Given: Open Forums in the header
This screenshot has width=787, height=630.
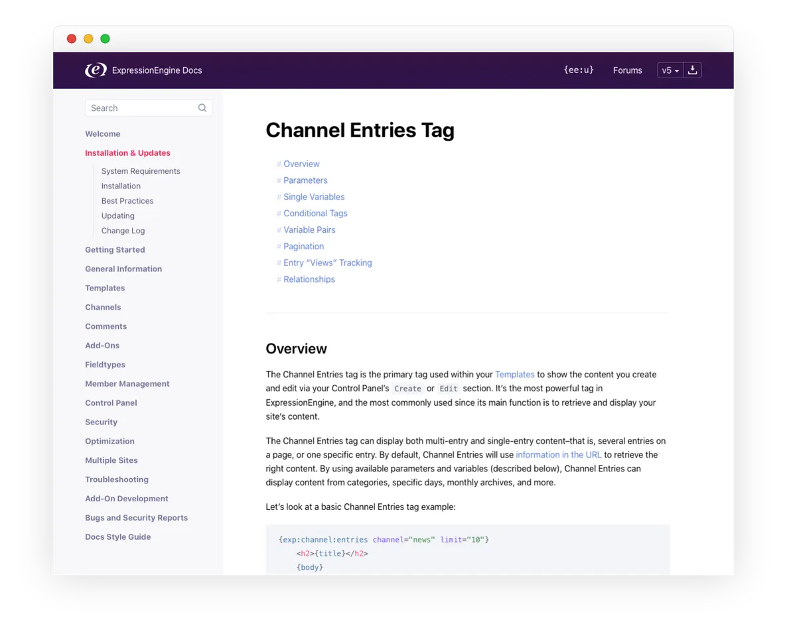Looking at the screenshot, I should pyautogui.click(x=627, y=70).
